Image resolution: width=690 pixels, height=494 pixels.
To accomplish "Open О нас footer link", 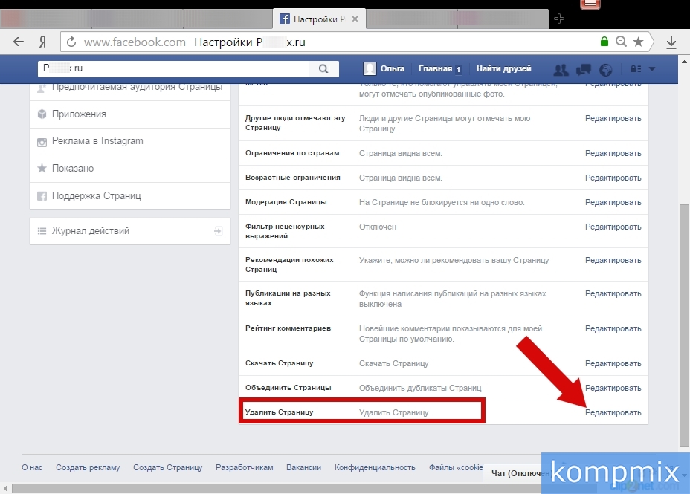I will (32, 467).
